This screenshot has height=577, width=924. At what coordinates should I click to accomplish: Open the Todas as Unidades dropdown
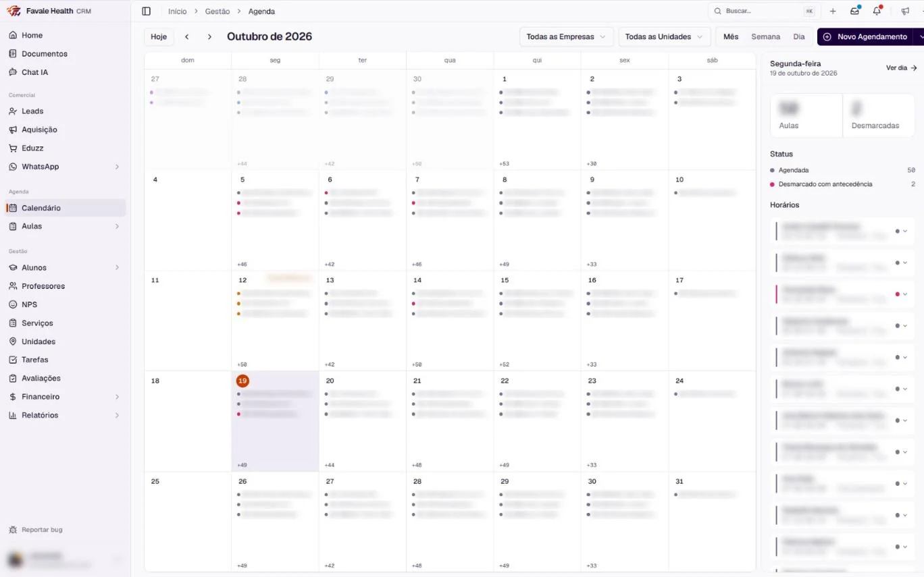coord(665,36)
